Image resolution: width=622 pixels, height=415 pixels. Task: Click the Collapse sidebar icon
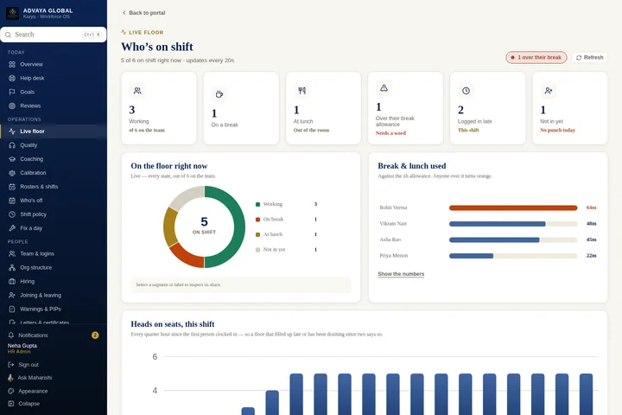[10, 404]
